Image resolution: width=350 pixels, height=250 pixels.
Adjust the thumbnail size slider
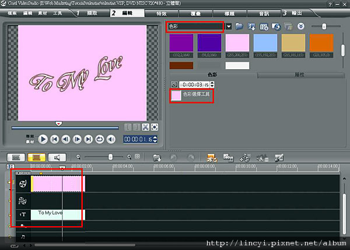click(324, 27)
